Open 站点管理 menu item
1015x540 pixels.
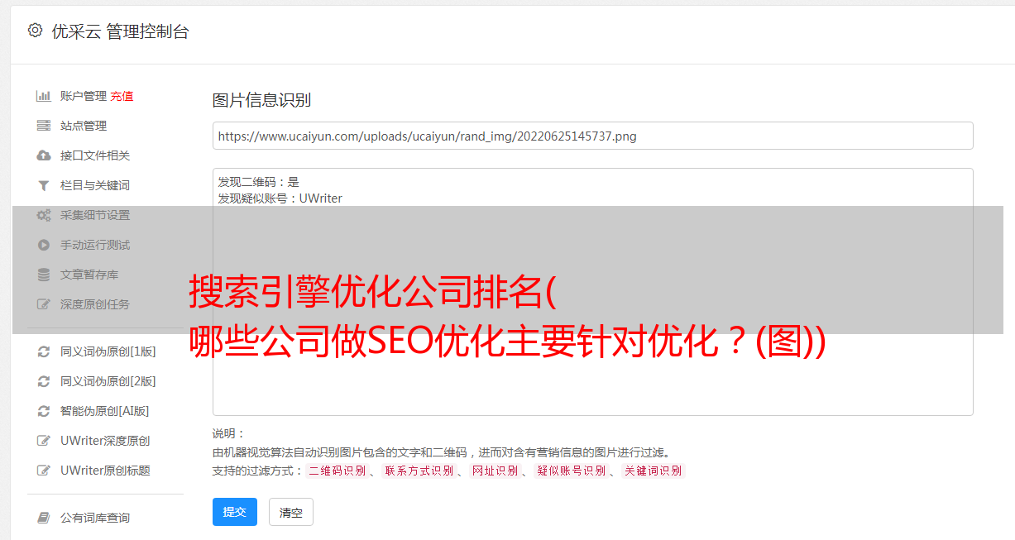click(x=84, y=126)
